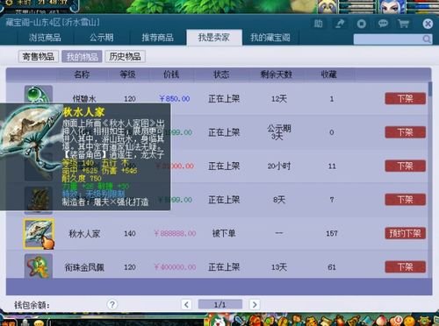Click 预约下架 button for 秋水人家

pyautogui.click(x=406, y=233)
